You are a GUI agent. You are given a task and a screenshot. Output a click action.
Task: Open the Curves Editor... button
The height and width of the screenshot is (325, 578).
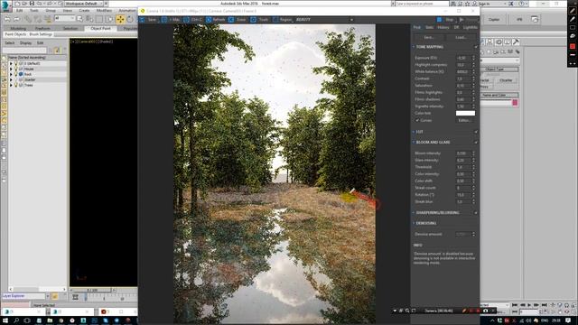(465, 120)
